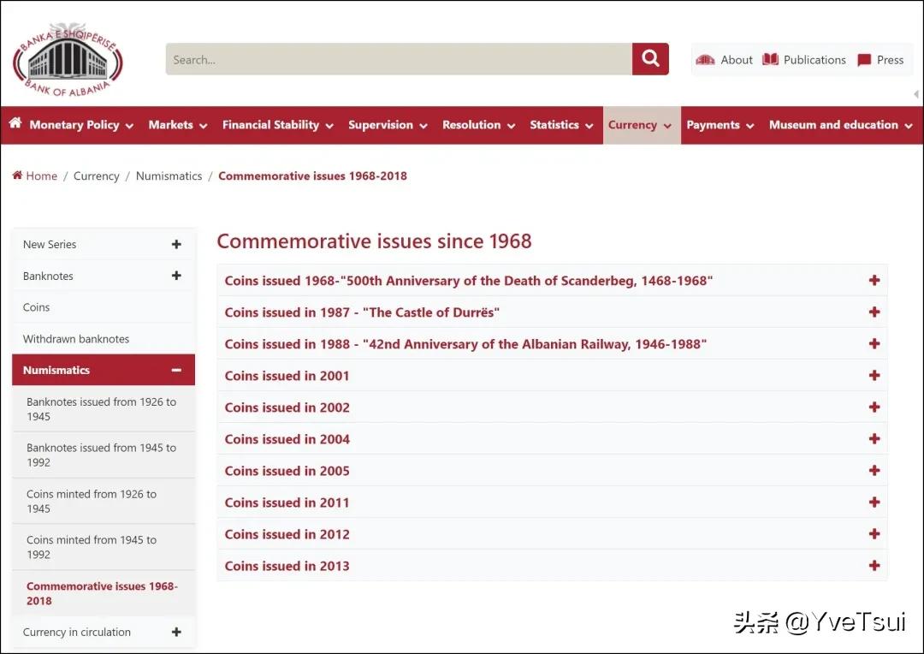The image size is (924, 654).
Task: Expand New Series with its plus icon
Action: (176, 244)
